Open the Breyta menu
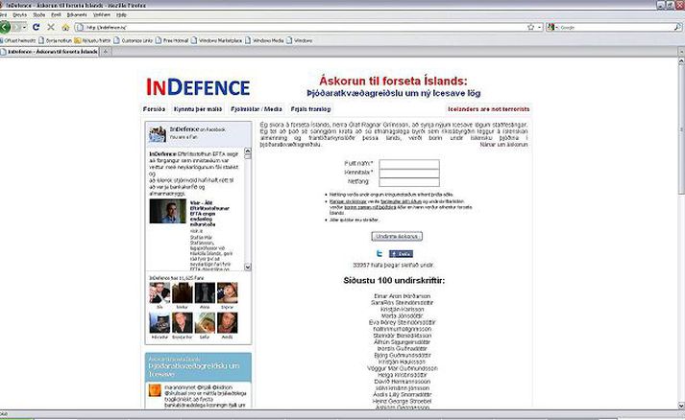This screenshot has width=685, height=420. coord(19,14)
